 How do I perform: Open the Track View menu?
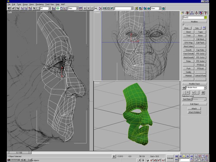pos(49,5)
